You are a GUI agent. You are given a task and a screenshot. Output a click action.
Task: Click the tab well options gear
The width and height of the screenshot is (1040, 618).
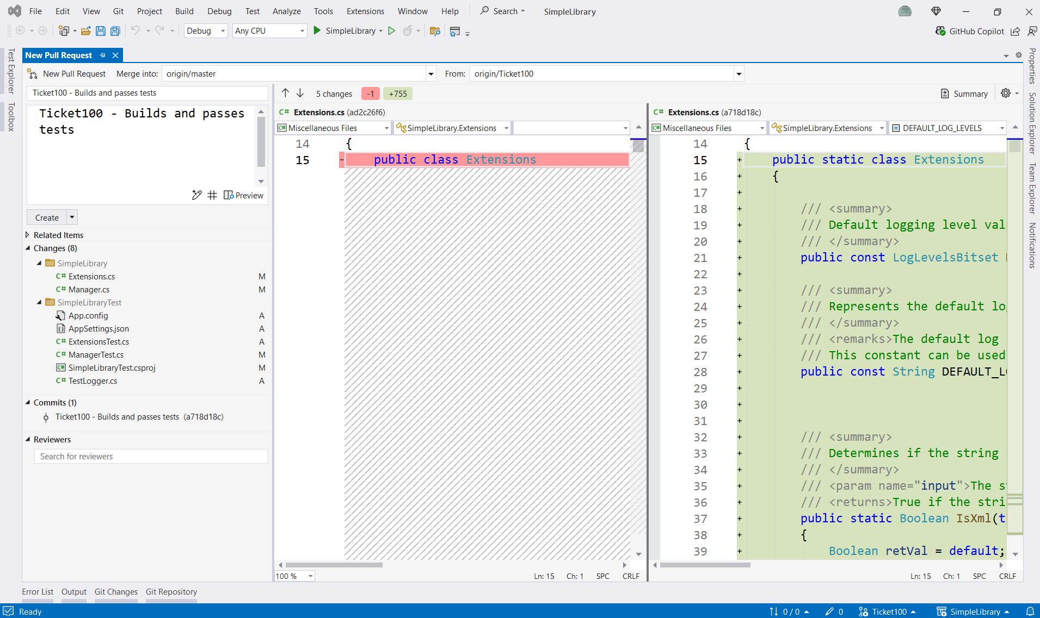click(1019, 55)
